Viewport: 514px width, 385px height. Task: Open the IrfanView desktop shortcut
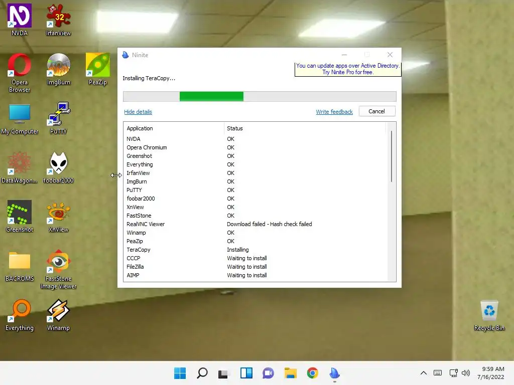point(58,19)
